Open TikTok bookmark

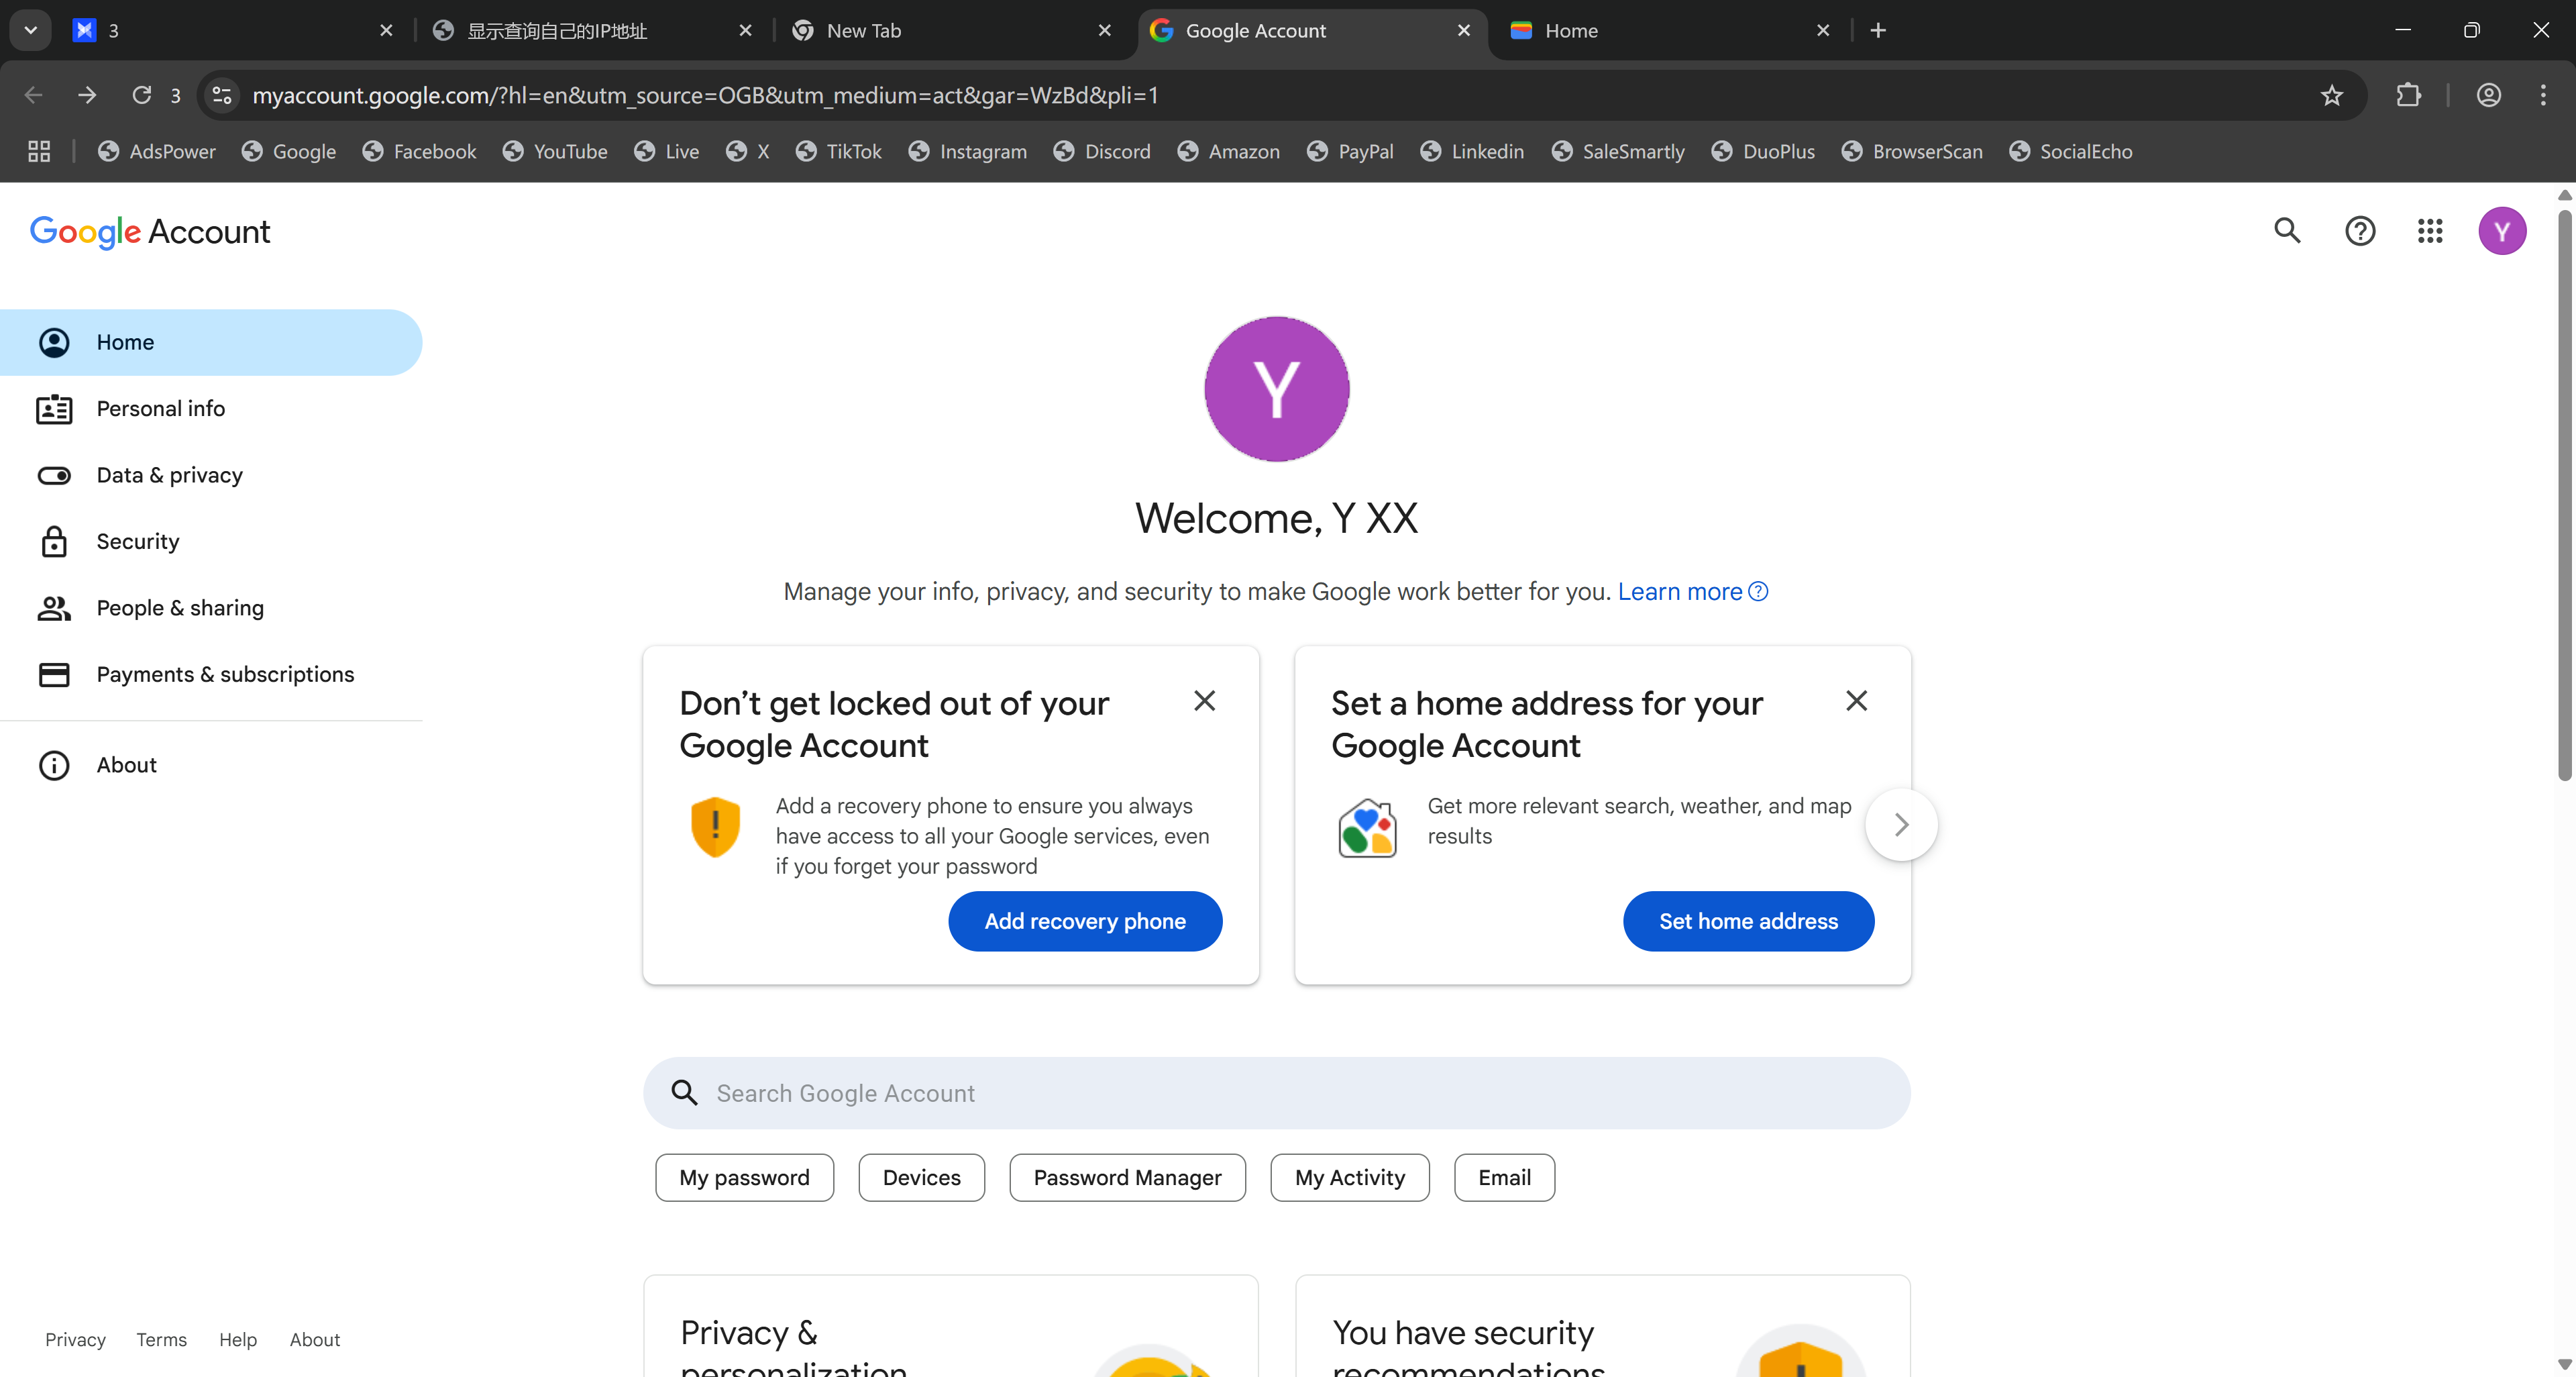tap(838, 152)
